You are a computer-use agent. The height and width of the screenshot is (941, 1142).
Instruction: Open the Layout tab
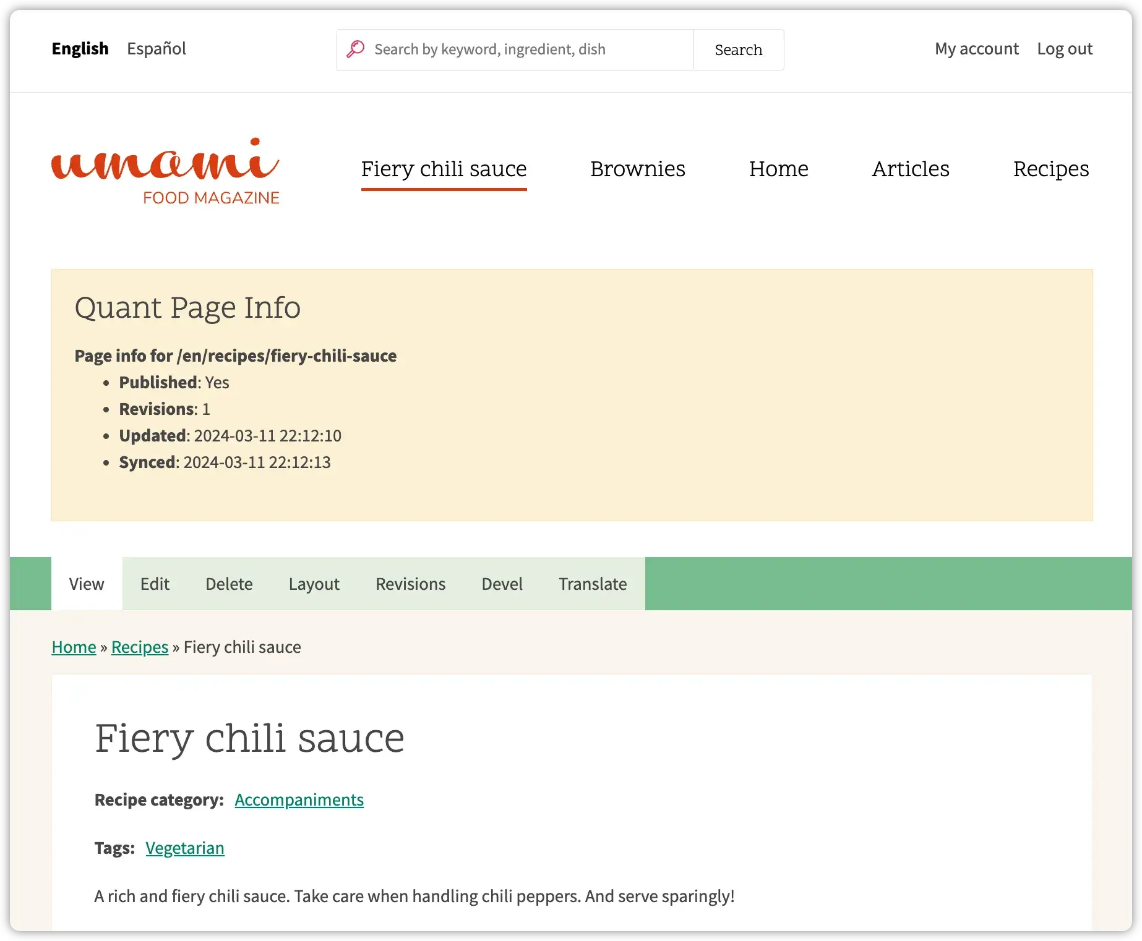pos(314,584)
